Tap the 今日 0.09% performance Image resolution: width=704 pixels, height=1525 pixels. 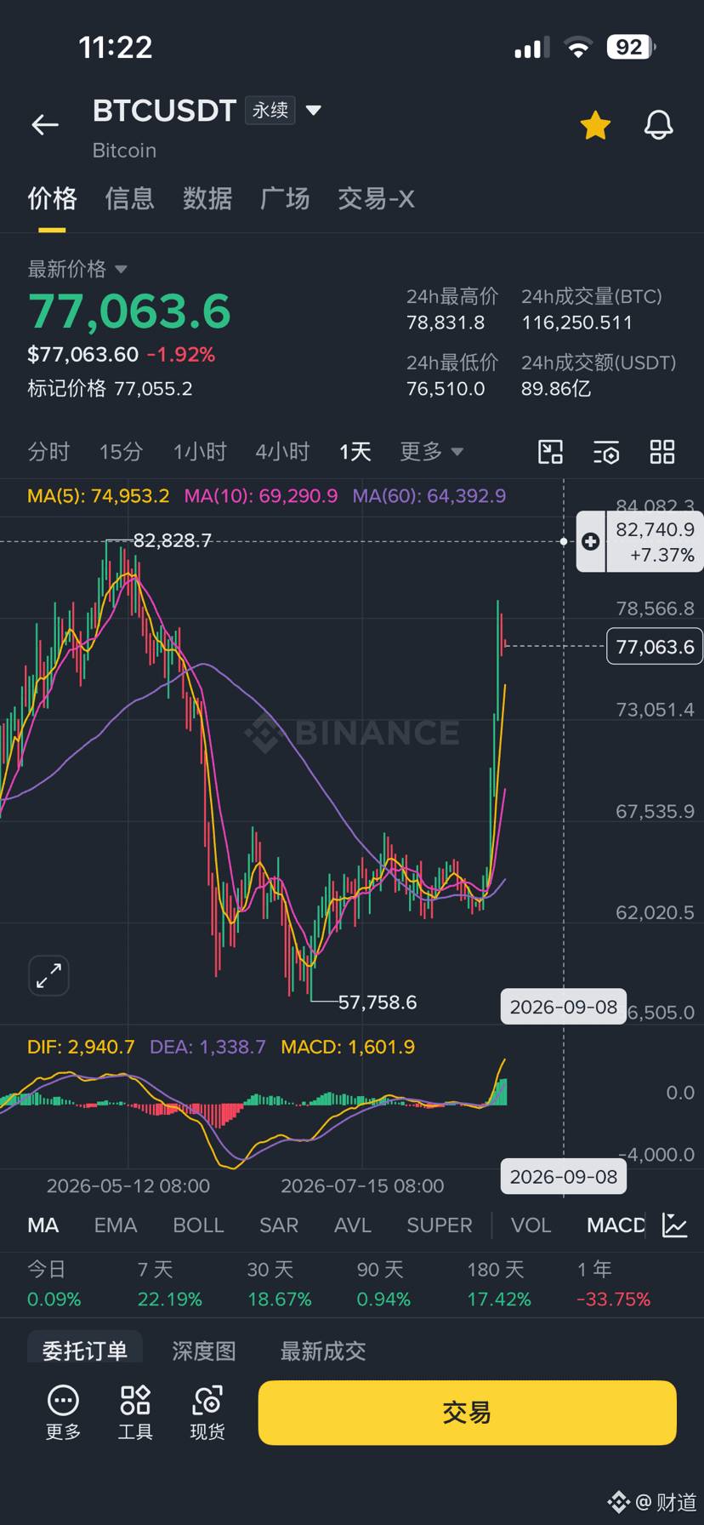tap(54, 1284)
